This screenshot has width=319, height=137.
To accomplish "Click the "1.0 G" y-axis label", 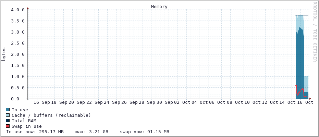I will tap(18, 76).
